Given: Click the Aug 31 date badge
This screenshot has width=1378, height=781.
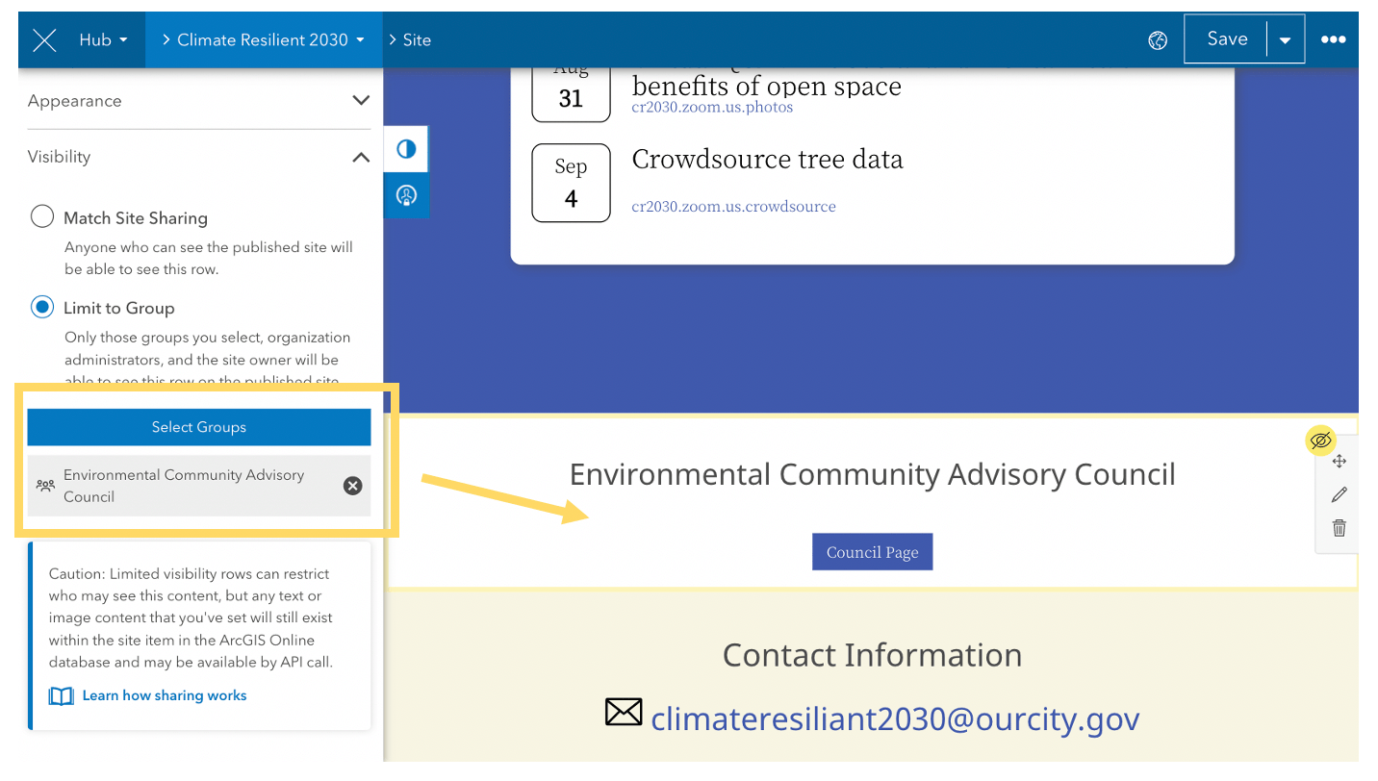Looking at the screenshot, I should tap(571, 94).
